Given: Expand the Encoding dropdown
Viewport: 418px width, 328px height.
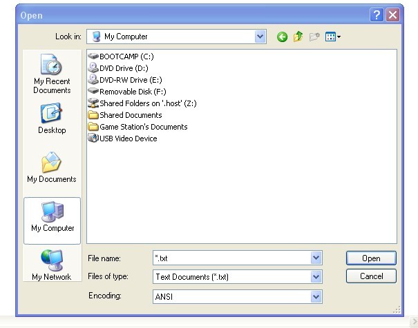Looking at the screenshot, I should click(x=316, y=296).
